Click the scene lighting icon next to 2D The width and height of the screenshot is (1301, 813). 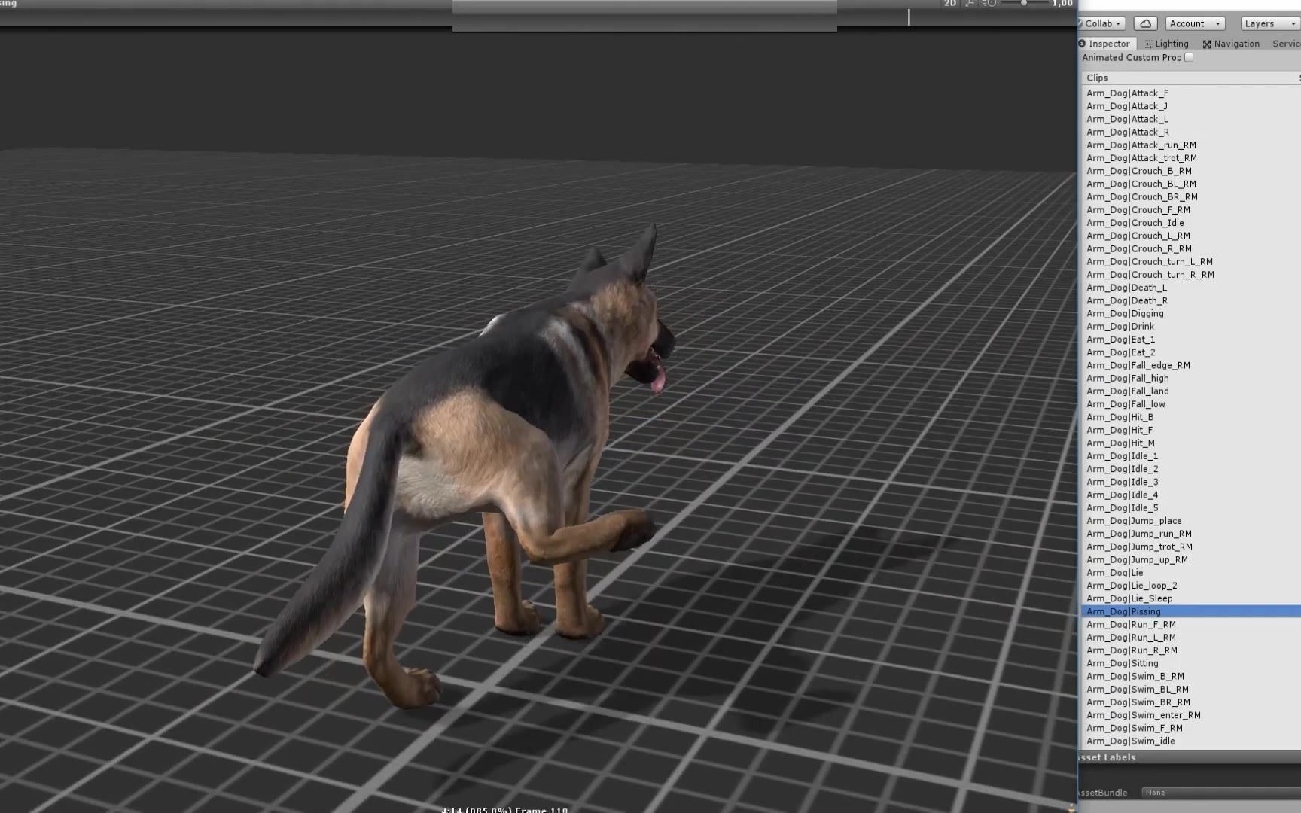970,4
